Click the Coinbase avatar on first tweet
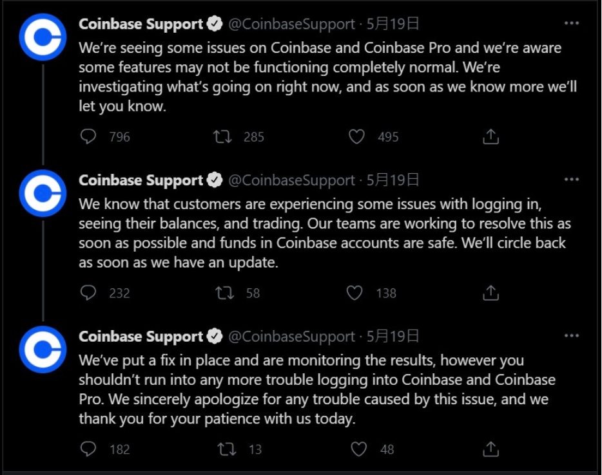The height and width of the screenshot is (475, 602). tap(43, 37)
